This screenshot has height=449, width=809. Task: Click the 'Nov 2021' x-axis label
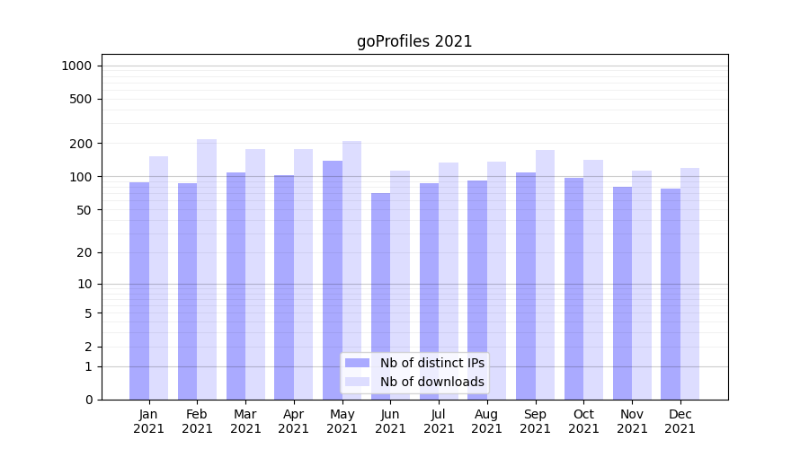pyautogui.click(x=632, y=421)
